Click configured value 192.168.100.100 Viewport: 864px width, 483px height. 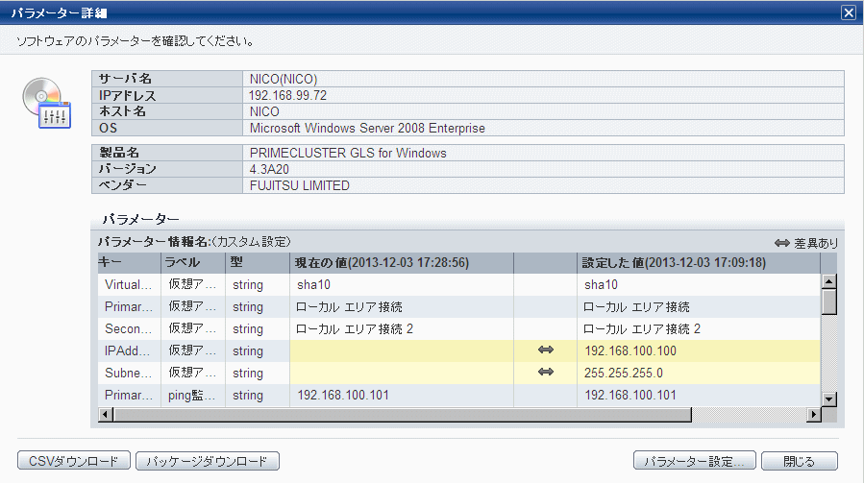point(630,350)
